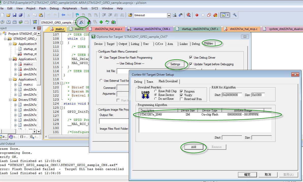Click Output File input field

pyautogui.click(x=114, y=121)
